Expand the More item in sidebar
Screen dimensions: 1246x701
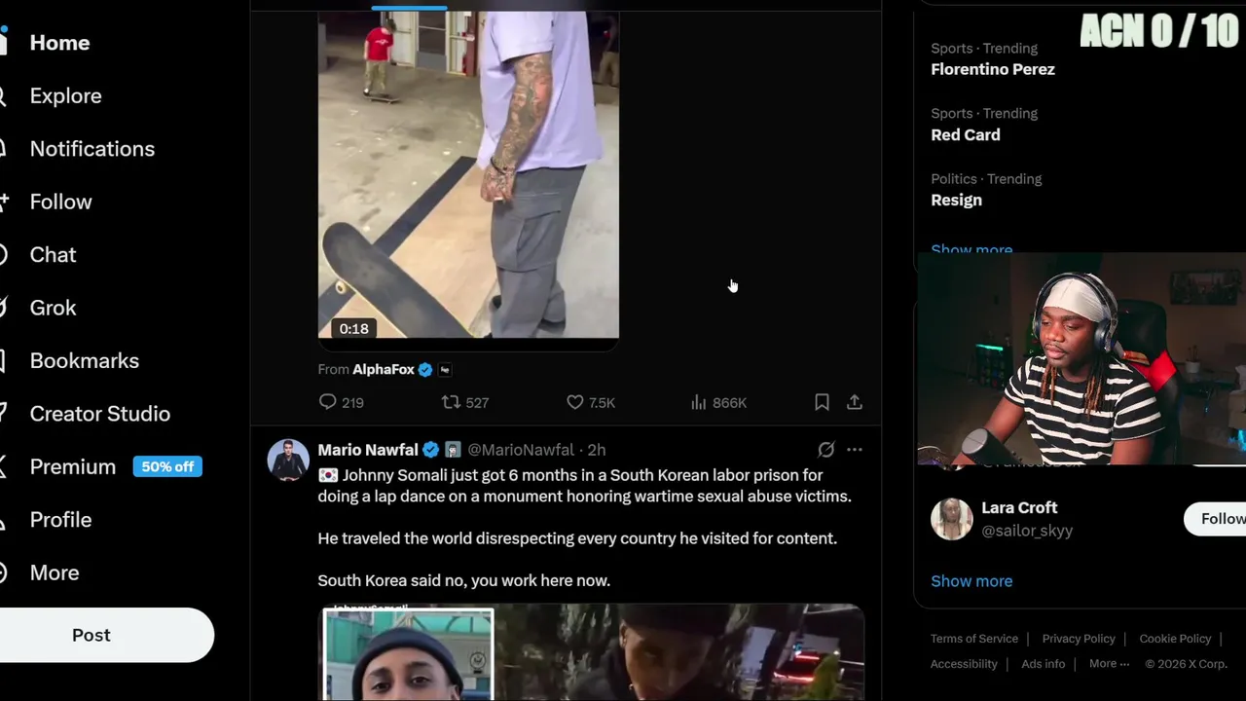tap(55, 572)
